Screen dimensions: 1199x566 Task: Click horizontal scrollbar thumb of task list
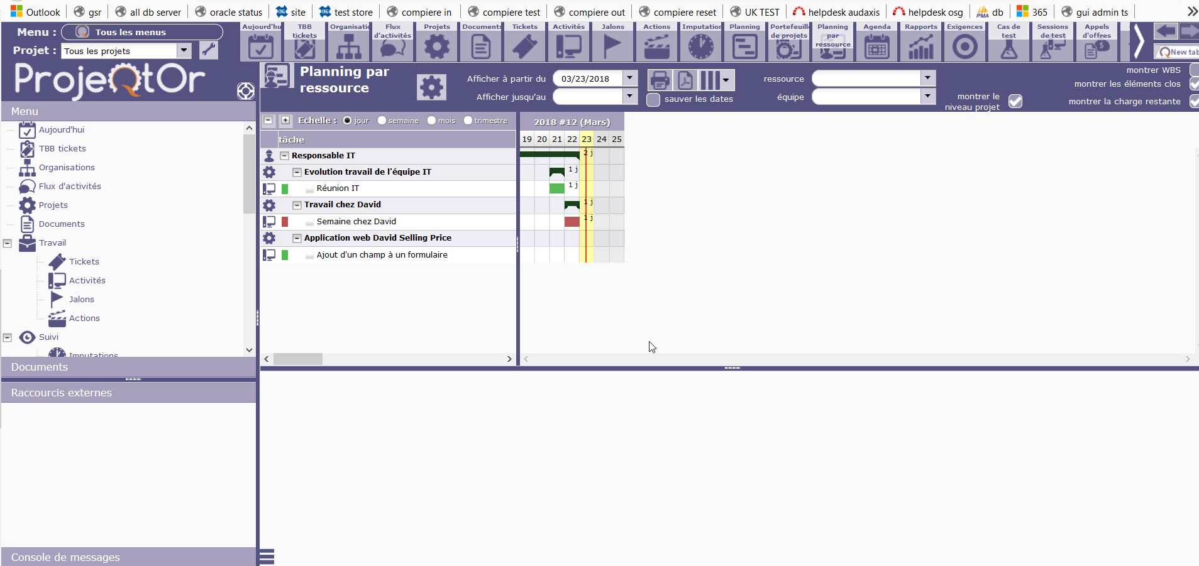[x=298, y=359]
